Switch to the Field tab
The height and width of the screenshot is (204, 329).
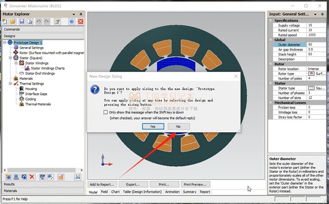(104, 192)
